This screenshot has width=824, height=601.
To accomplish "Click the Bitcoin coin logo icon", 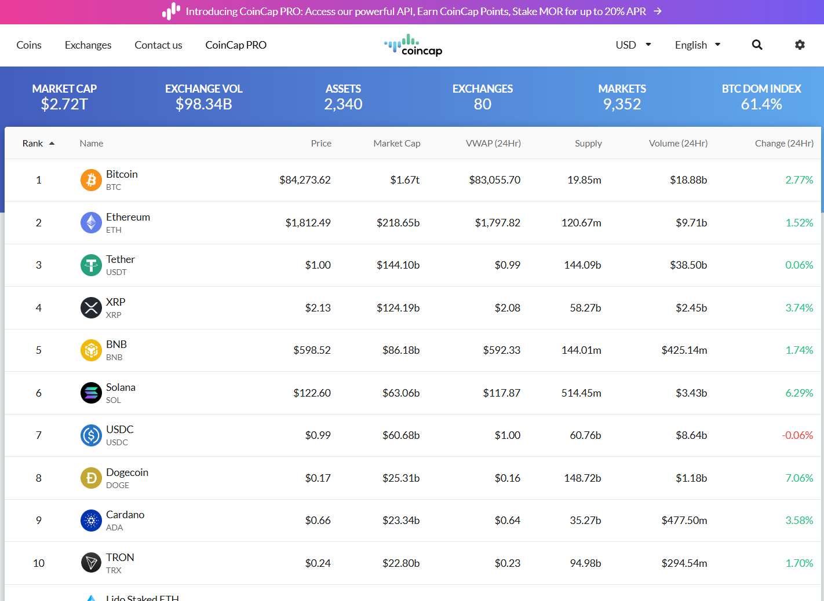I will pyautogui.click(x=91, y=180).
